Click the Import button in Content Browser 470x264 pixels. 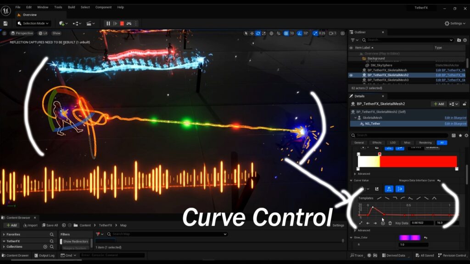(x=30, y=225)
